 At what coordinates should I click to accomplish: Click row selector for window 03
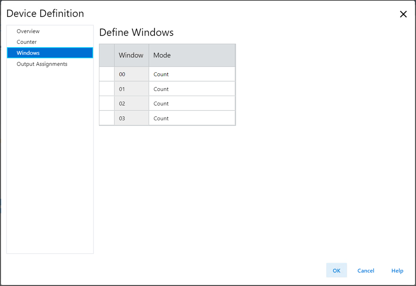coord(106,118)
